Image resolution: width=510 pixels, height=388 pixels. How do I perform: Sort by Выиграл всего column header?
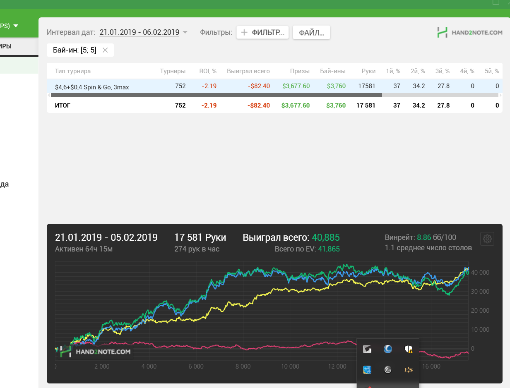pyautogui.click(x=248, y=71)
